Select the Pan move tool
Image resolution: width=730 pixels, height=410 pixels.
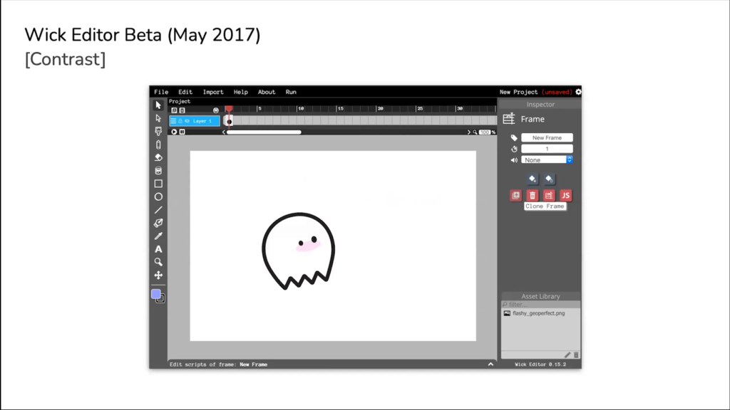pos(158,275)
